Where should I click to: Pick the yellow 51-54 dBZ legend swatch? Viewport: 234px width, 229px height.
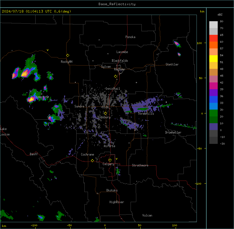point(213,58)
